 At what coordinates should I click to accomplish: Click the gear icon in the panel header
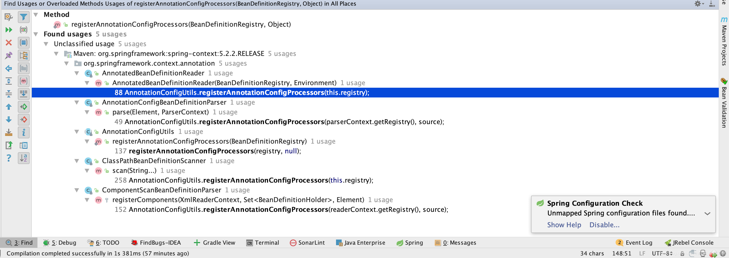pos(698,4)
